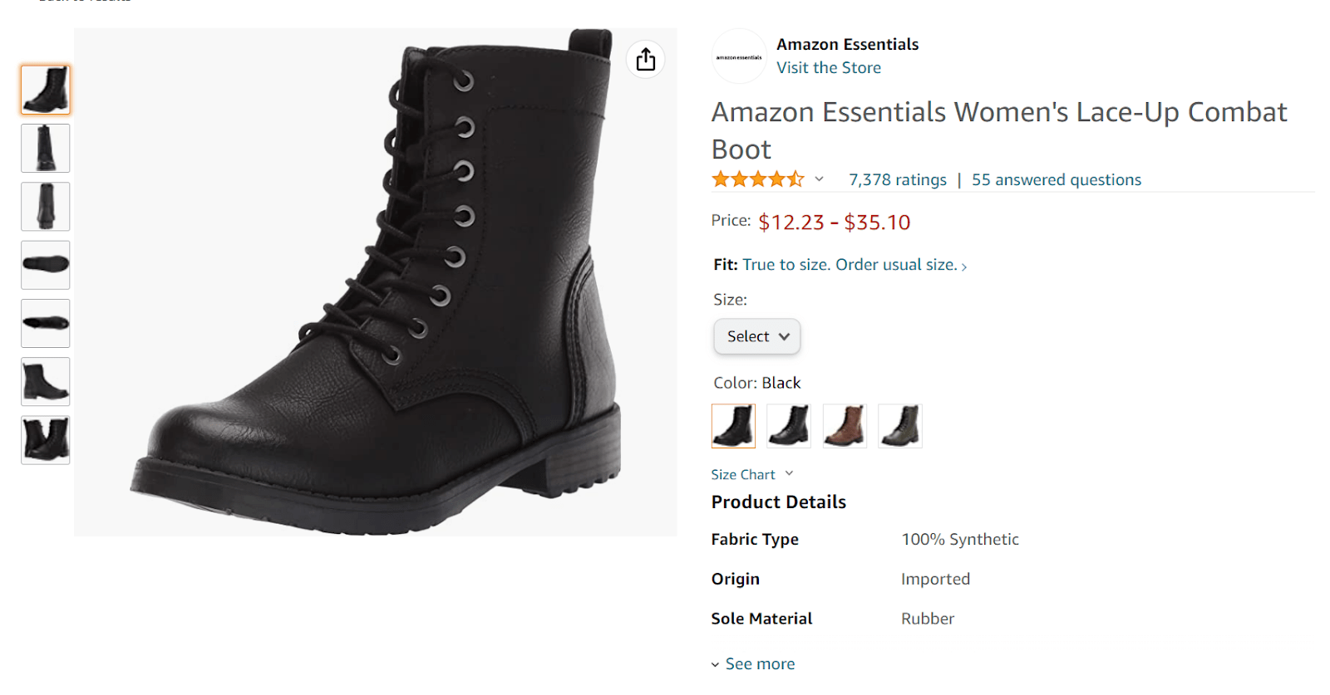Open the Visit the Store link
The height and width of the screenshot is (695, 1330).
(829, 68)
